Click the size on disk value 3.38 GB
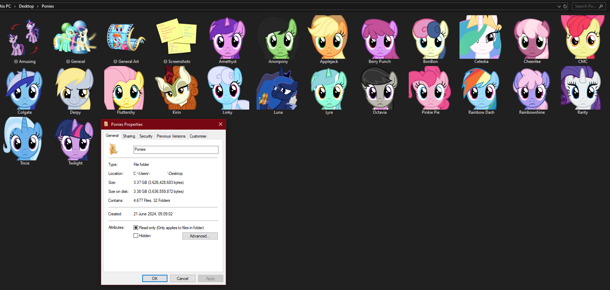 tap(158, 191)
